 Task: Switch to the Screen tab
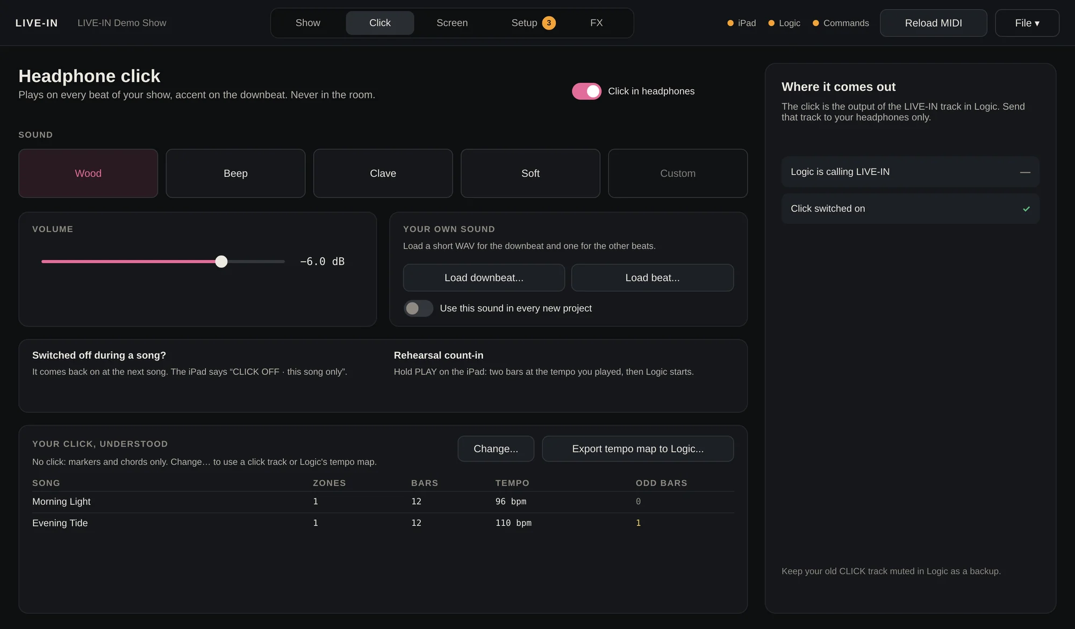coord(452,23)
